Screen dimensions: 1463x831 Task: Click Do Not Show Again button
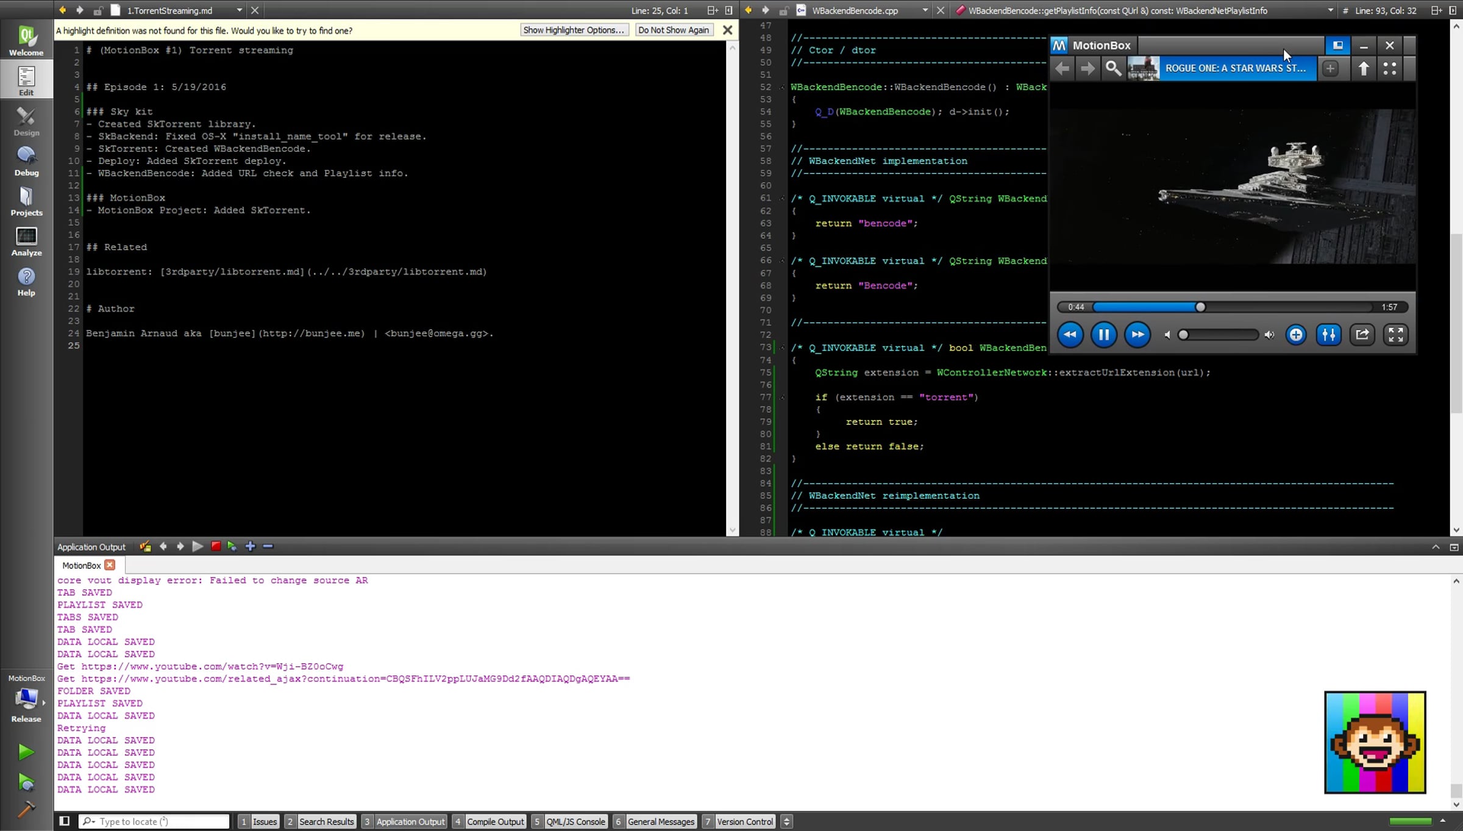click(x=673, y=30)
